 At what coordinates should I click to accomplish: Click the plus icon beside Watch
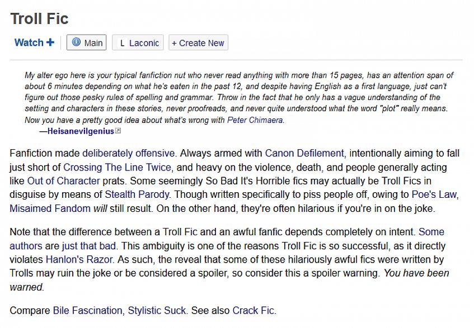click(50, 42)
